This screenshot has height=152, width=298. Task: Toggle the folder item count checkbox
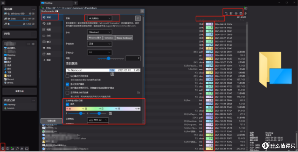click(x=67, y=93)
